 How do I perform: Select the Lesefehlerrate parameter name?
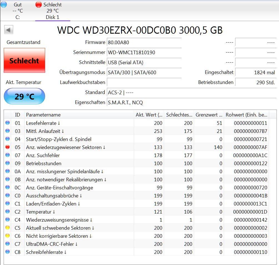(43, 123)
